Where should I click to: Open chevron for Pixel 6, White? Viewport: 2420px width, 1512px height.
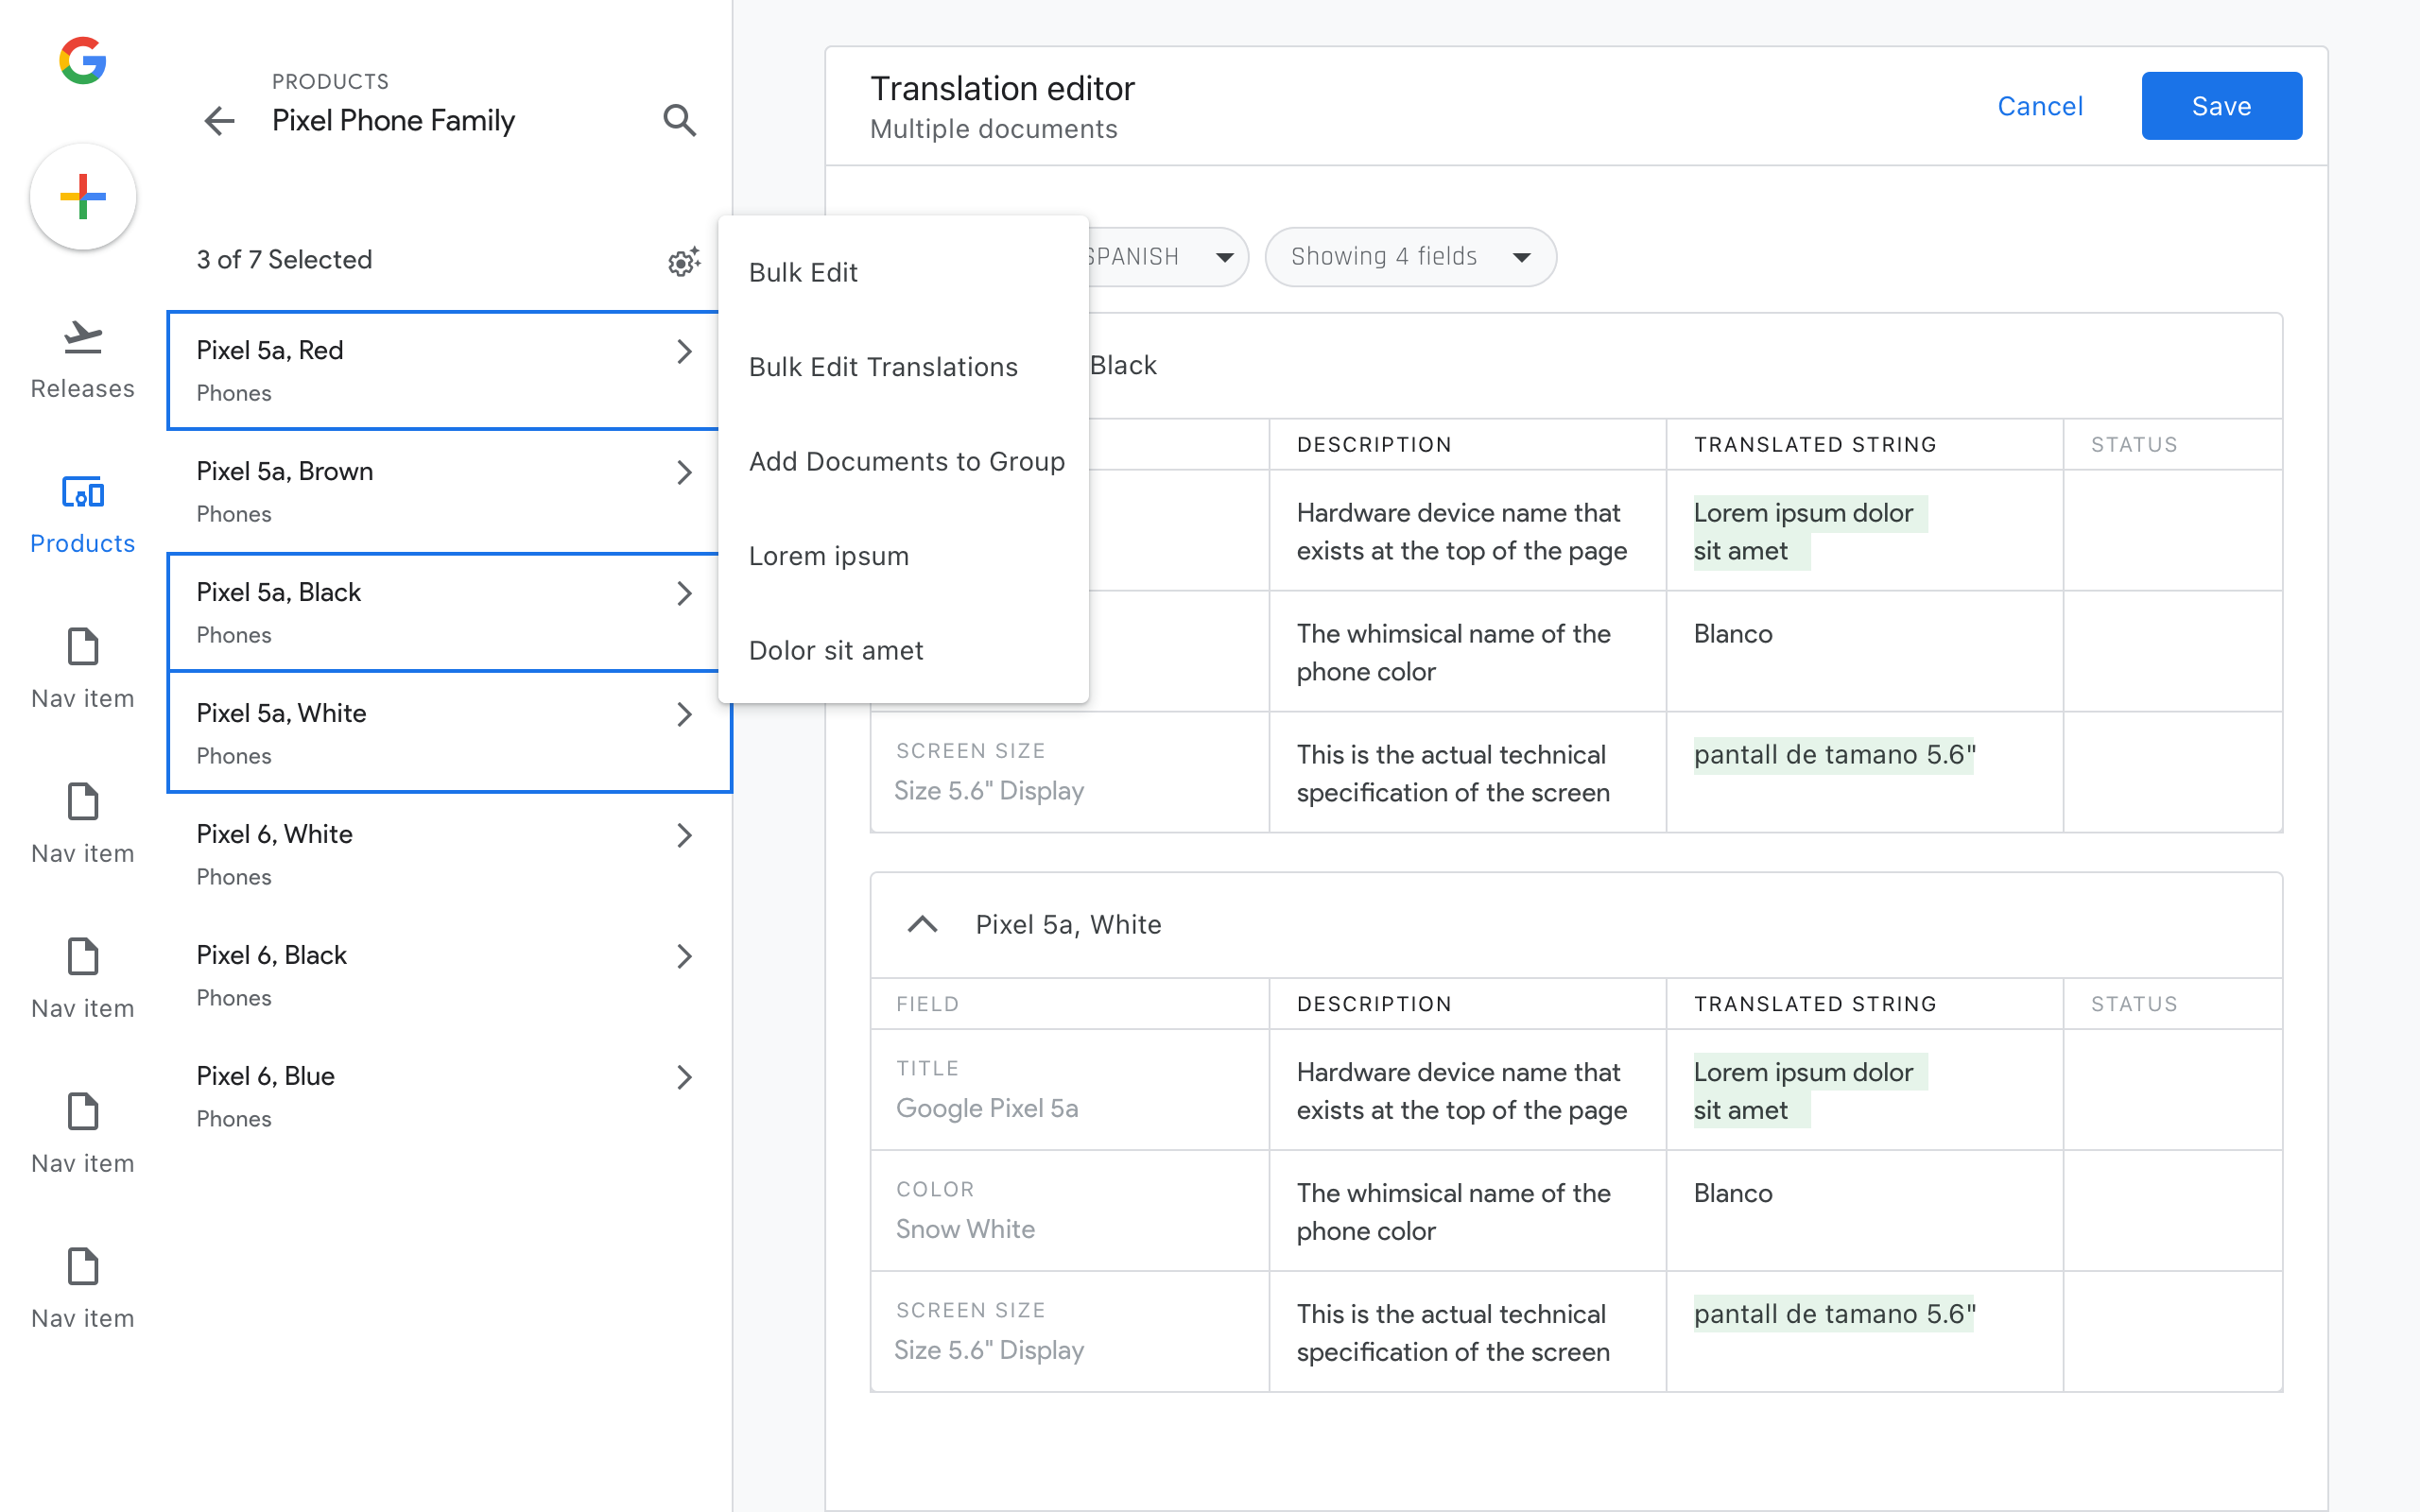point(684,836)
